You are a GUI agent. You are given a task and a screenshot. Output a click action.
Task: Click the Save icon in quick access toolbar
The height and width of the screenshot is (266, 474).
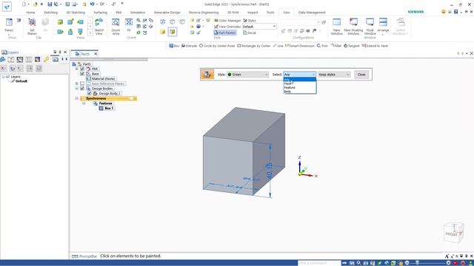pos(50,4)
